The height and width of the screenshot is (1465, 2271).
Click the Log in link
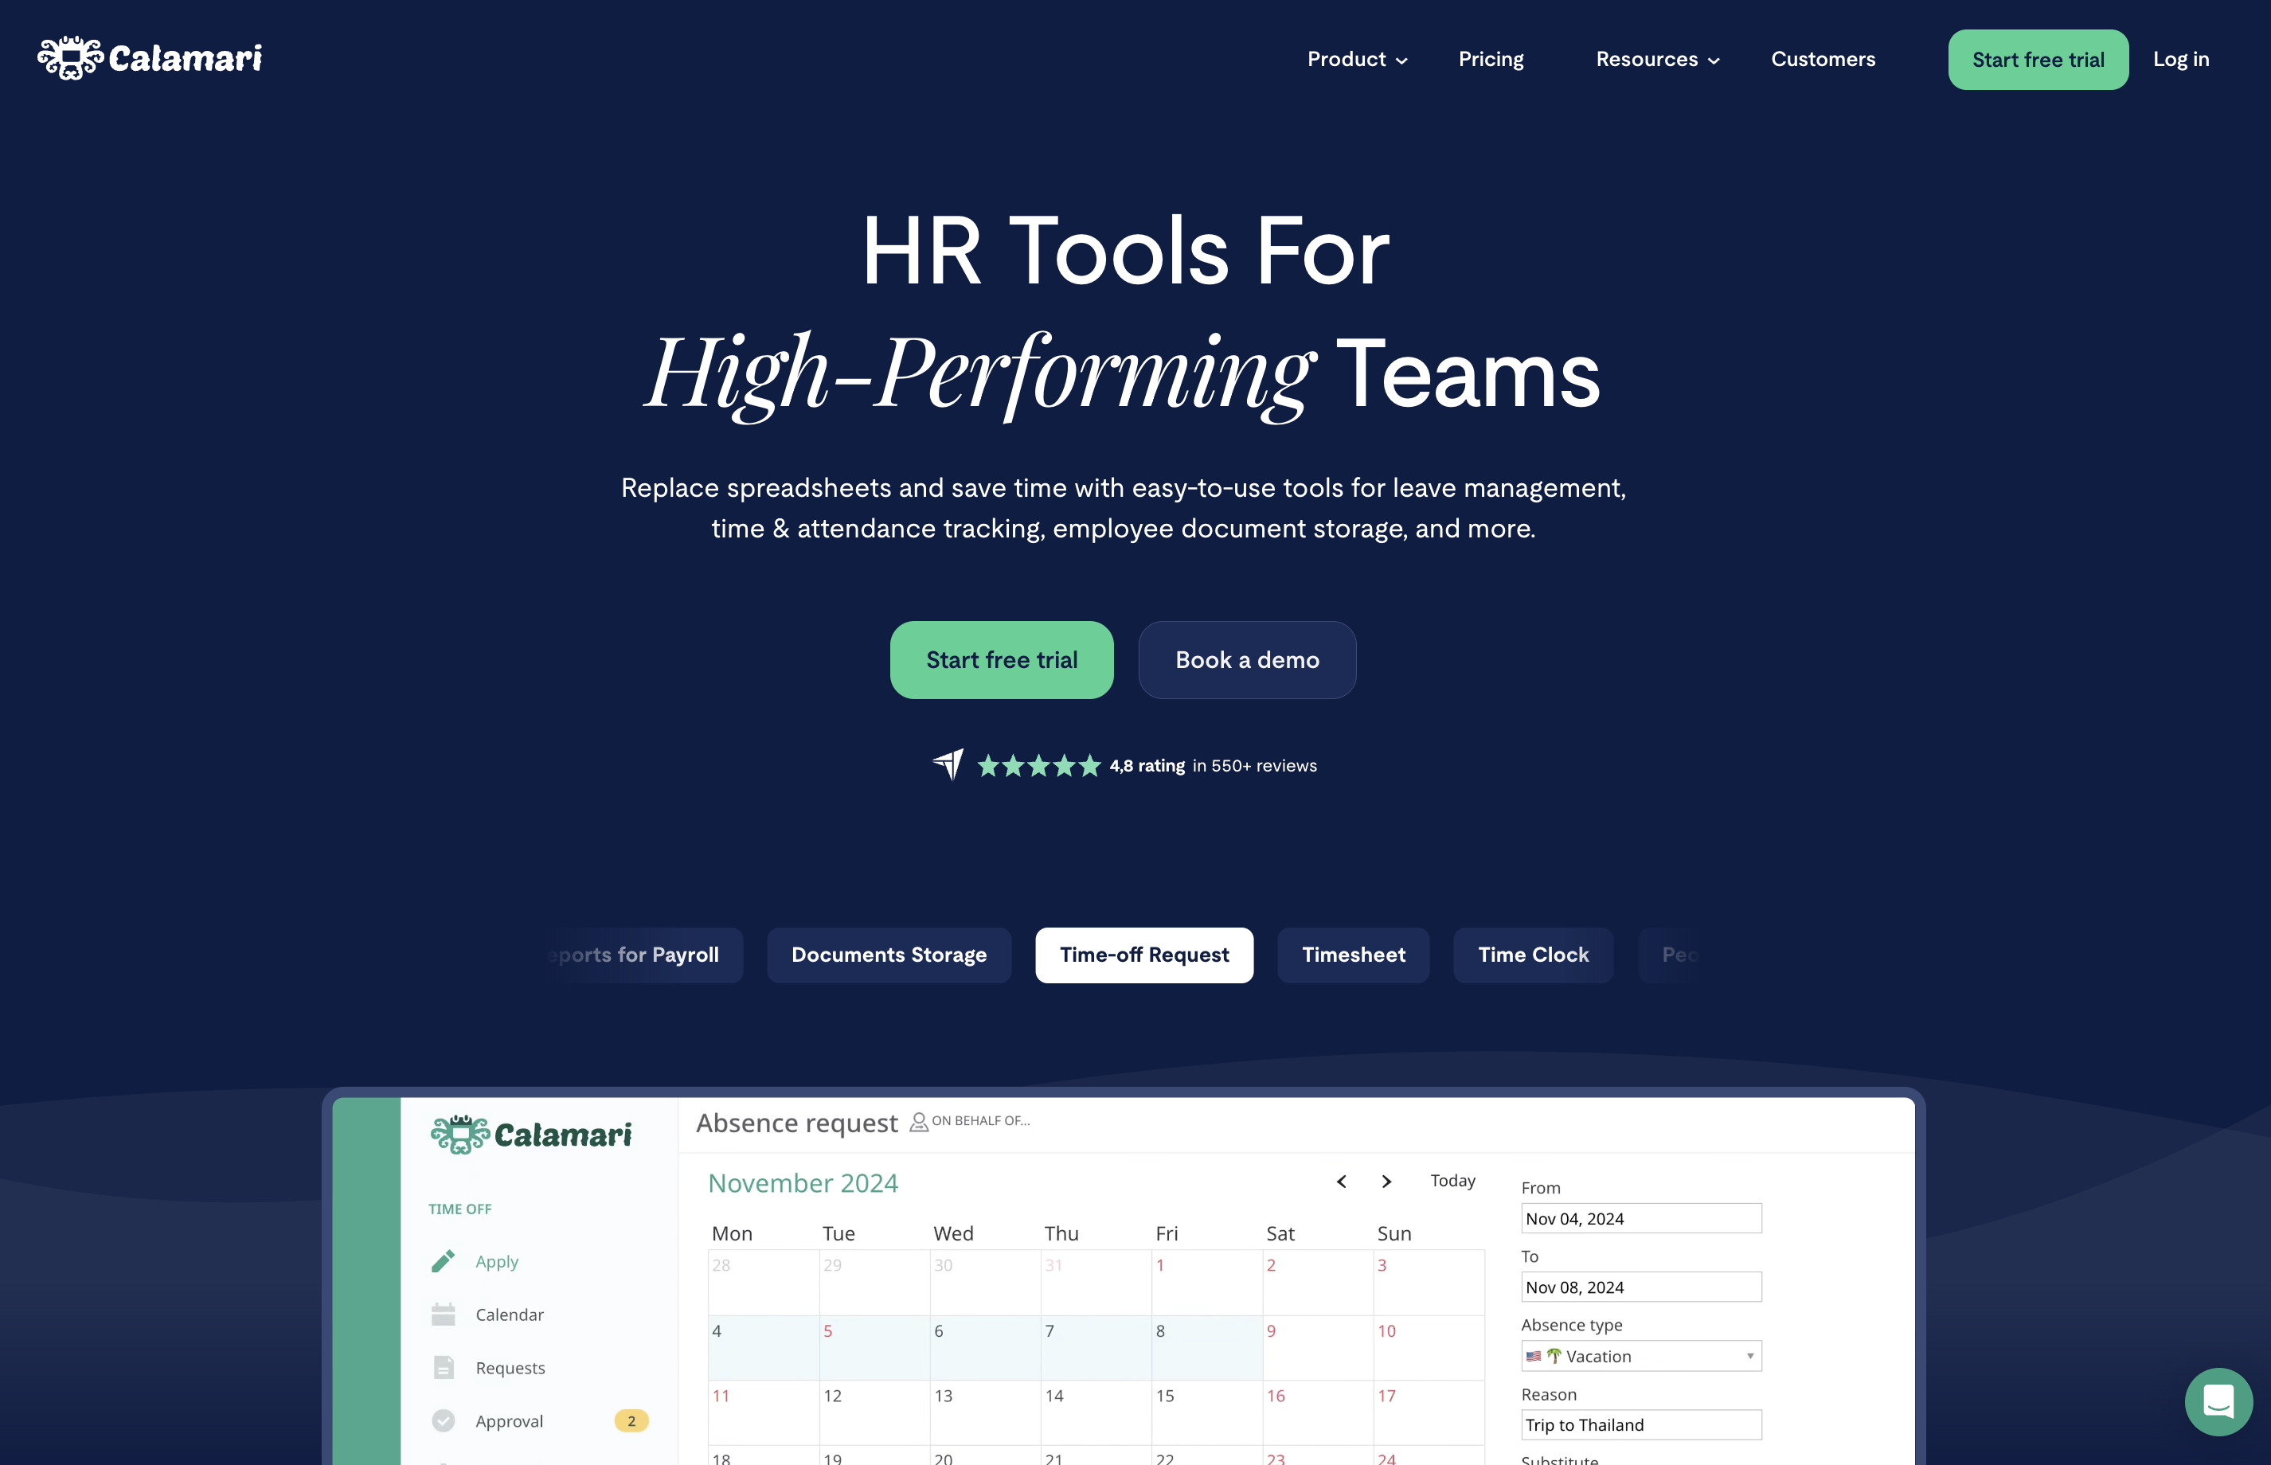[2180, 59]
